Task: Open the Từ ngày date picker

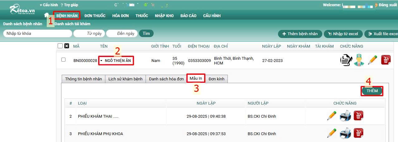Action: [89, 34]
